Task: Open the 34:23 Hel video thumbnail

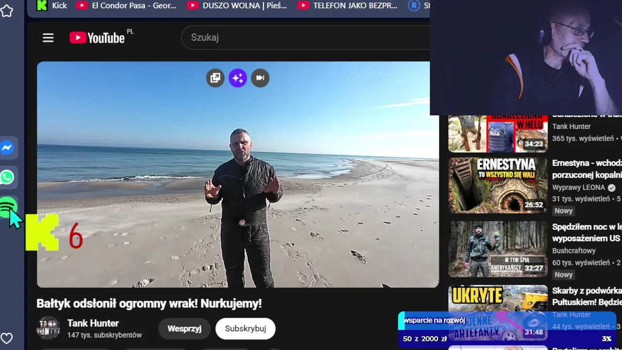Action: coord(498,134)
